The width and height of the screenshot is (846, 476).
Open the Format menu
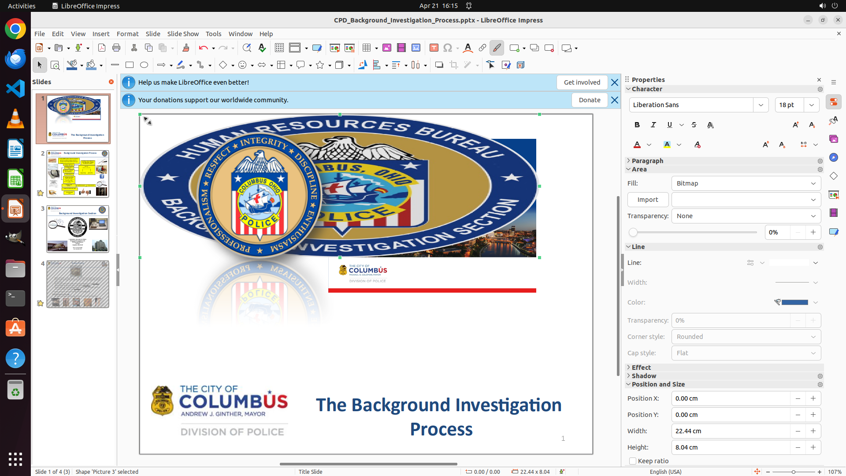127,34
